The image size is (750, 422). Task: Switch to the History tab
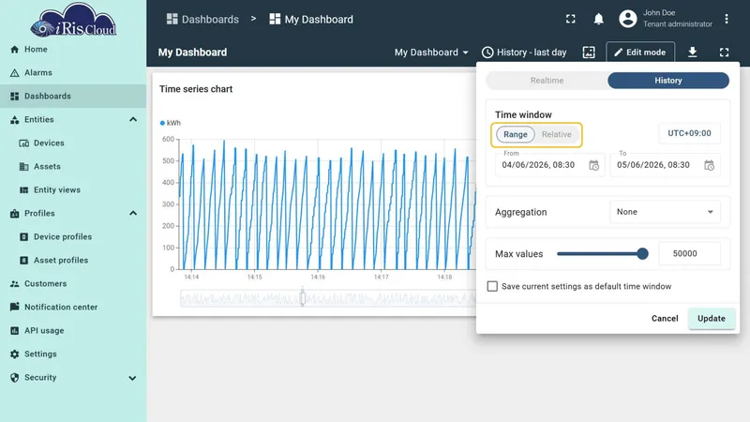click(668, 81)
